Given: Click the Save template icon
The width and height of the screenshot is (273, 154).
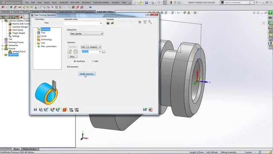Looking at the screenshot, I should [x=108, y=23].
